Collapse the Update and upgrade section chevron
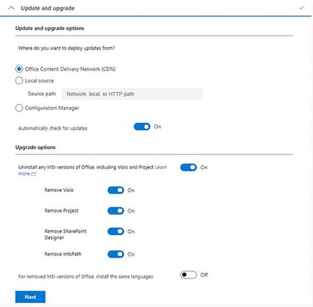Image resolution: width=313 pixels, height=307 pixels. (11, 9)
